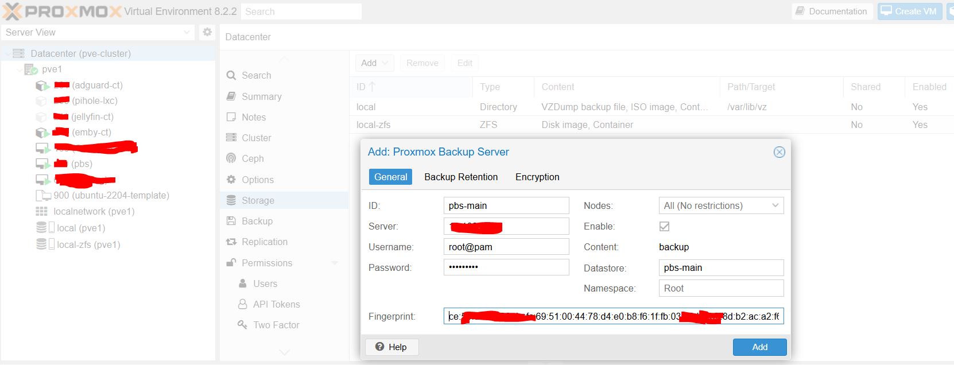Viewport: 954px width, 365px height.
Task: Click the Summary book icon
Action: [x=231, y=96]
